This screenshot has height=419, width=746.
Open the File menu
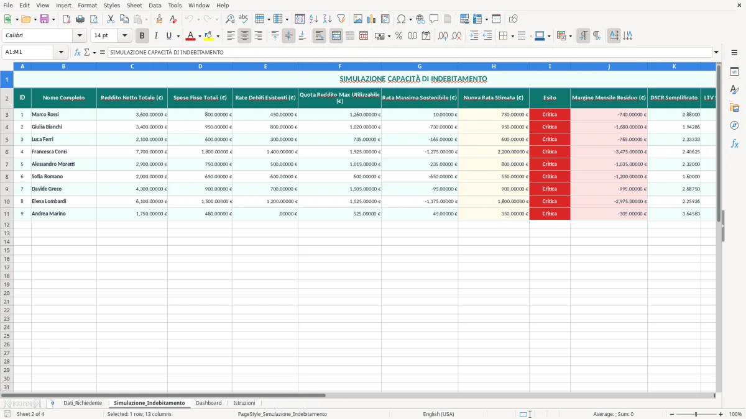click(8, 5)
